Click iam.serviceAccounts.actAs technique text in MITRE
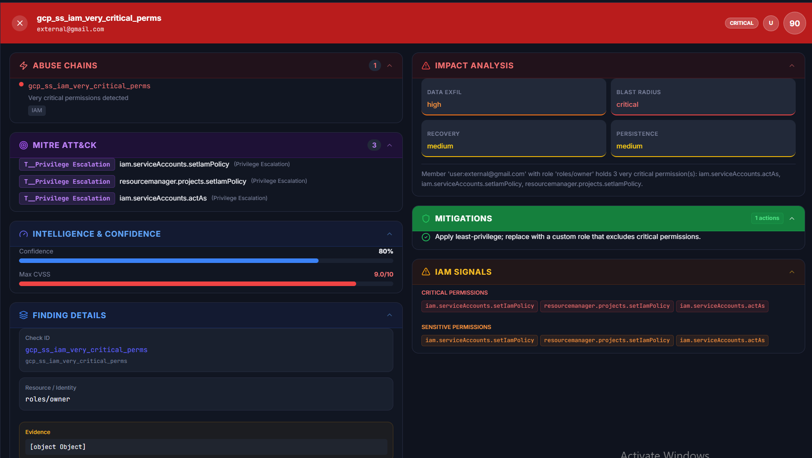The image size is (812, 458). (163, 198)
